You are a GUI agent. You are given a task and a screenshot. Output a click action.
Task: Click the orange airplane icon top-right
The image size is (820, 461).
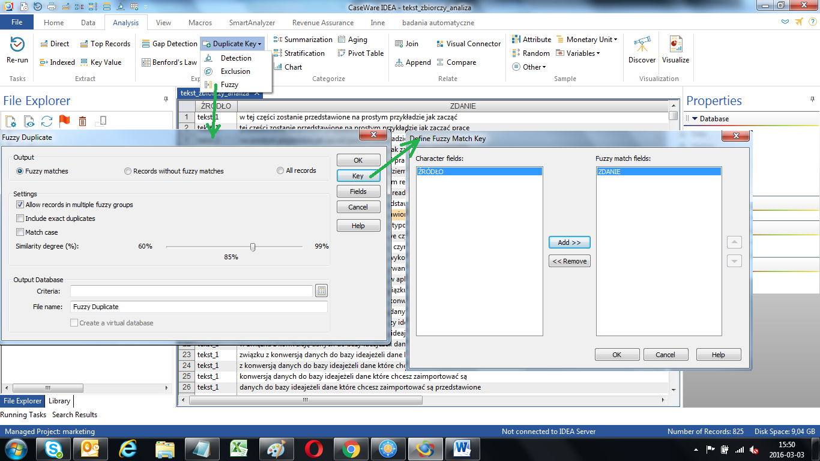[798, 22]
